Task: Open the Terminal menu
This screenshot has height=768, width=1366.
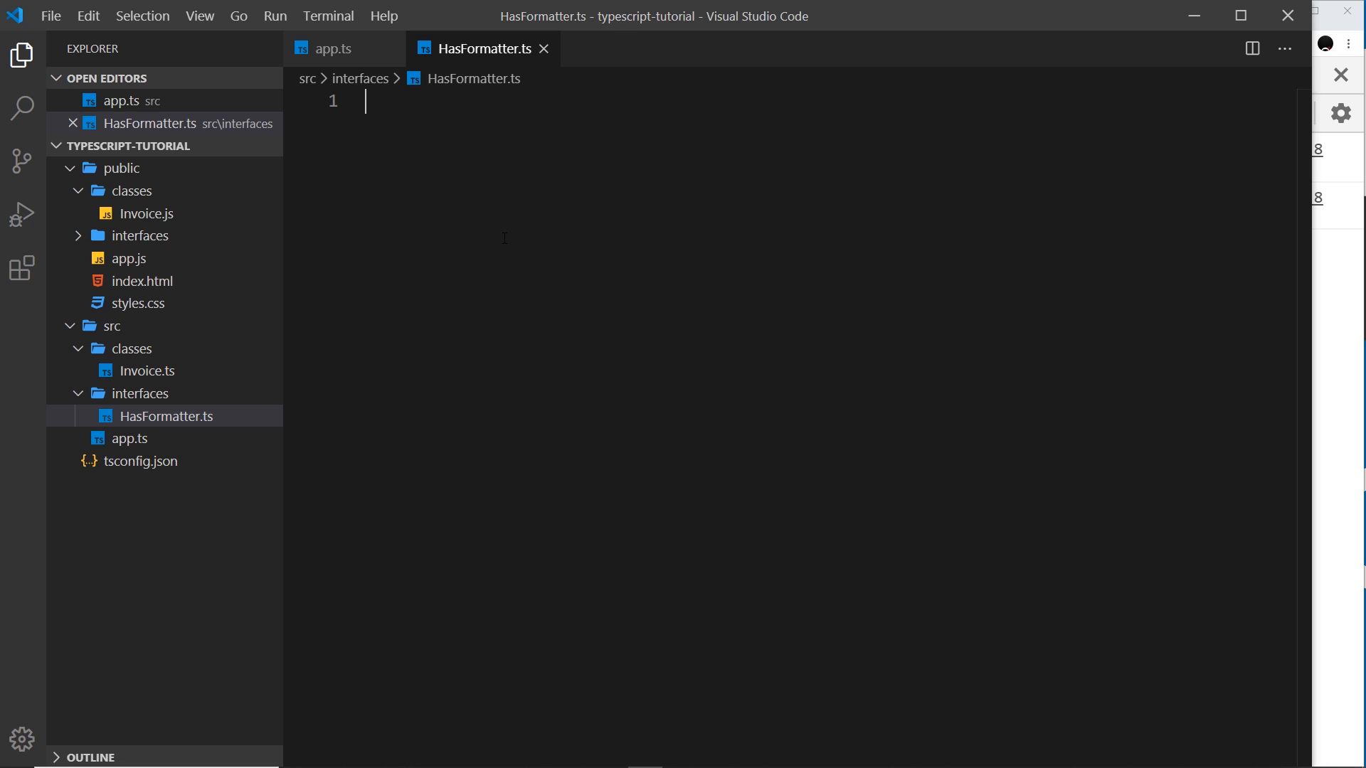Action: pyautogui.click(x=328, y=16)
